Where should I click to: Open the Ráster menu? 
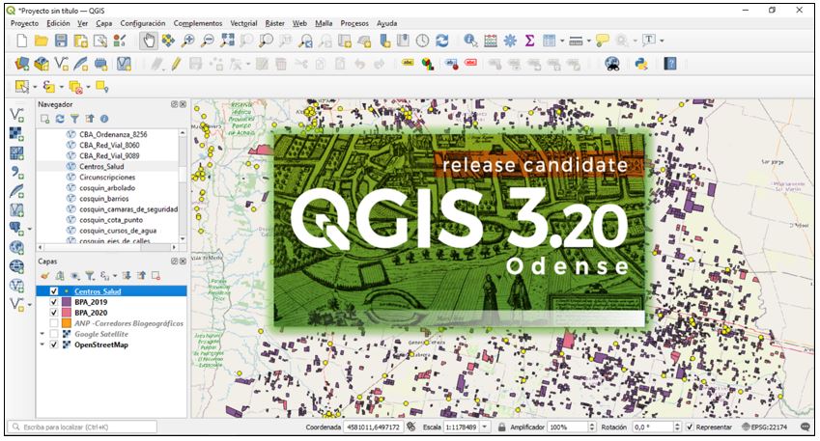[x=275, y=23]
